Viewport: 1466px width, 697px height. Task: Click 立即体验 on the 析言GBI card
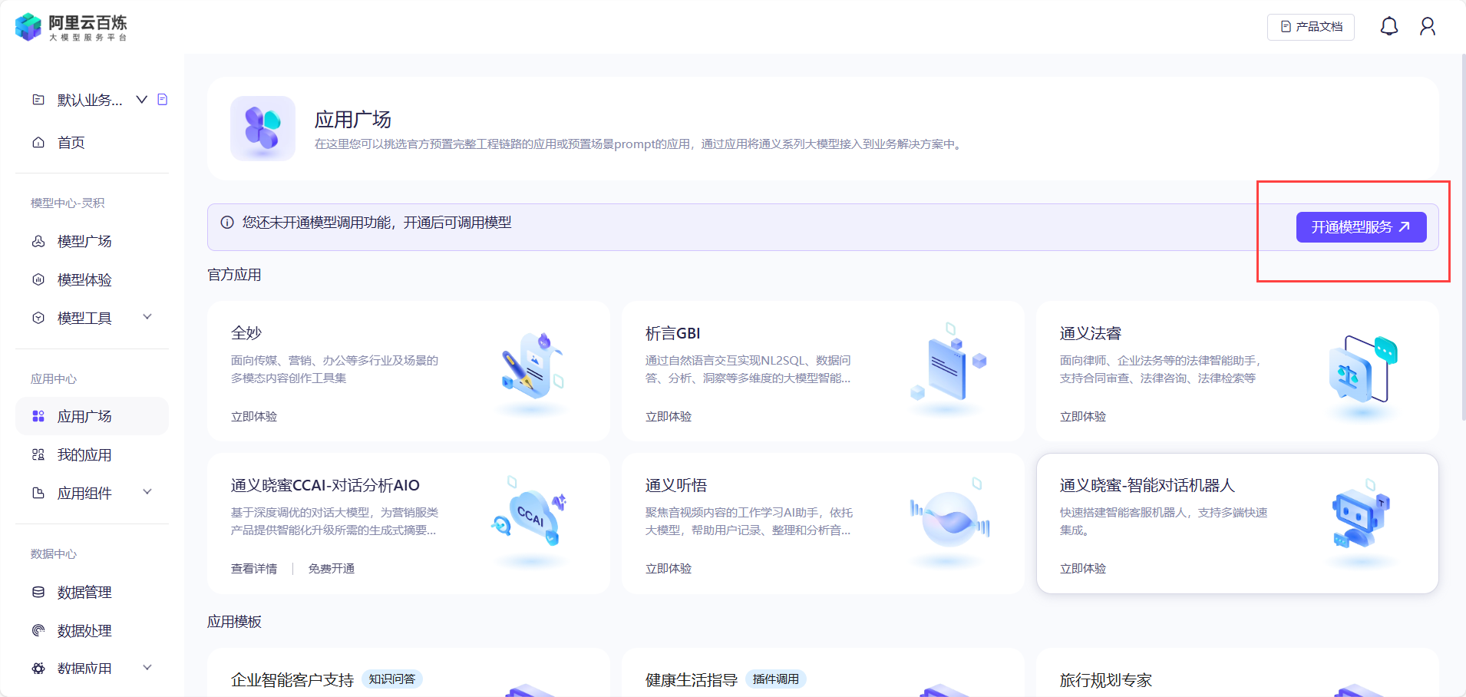669,417
